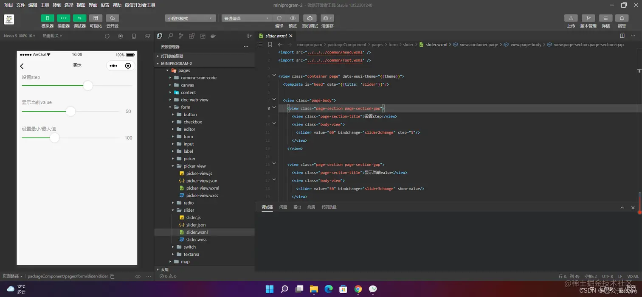This screenshot has height=297, width=642.
Task: Click the 显示当前value slider handle
Action: (70, 111)
